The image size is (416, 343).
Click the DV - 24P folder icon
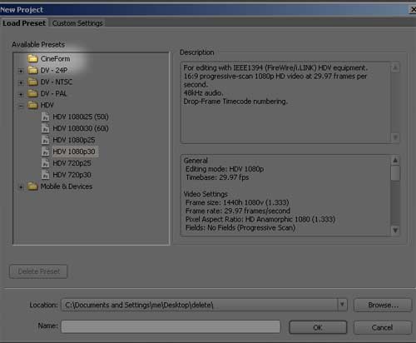[32, 70]
